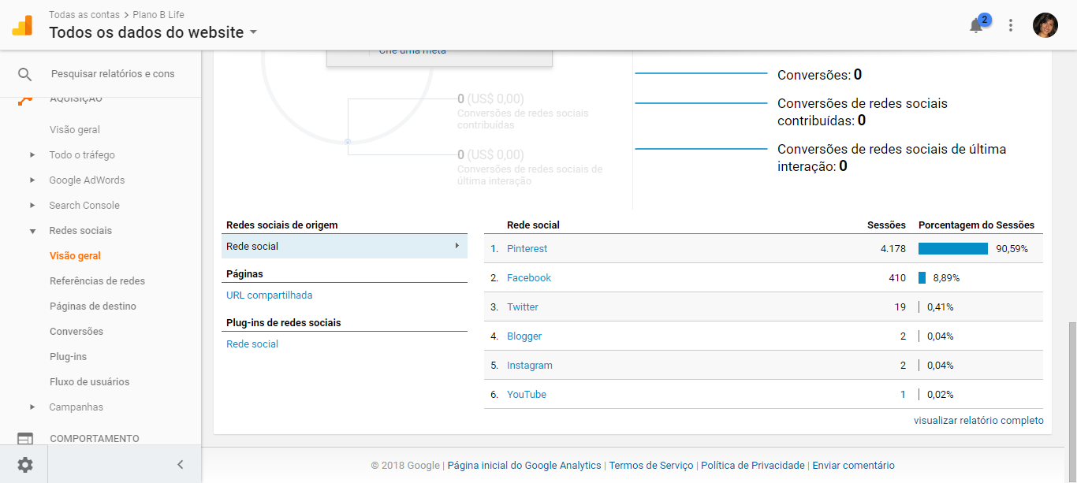Open Páginas de destino report
The height and width of the screenshot is (483, 1077).
(x=93, y=307)
